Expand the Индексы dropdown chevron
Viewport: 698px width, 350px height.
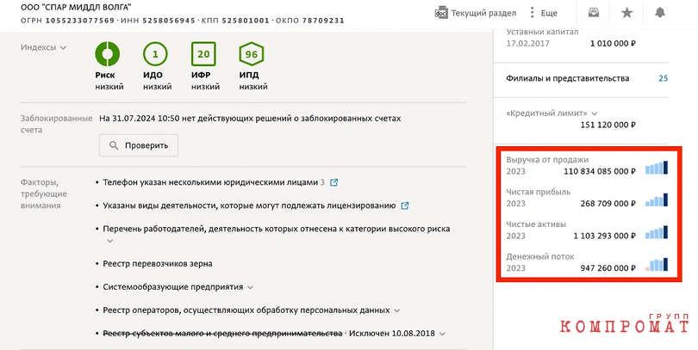coord(63,47)
